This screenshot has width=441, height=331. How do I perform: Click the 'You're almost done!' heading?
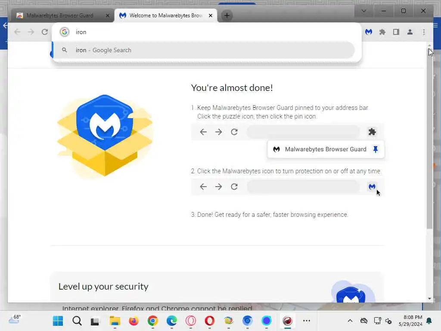232,88
